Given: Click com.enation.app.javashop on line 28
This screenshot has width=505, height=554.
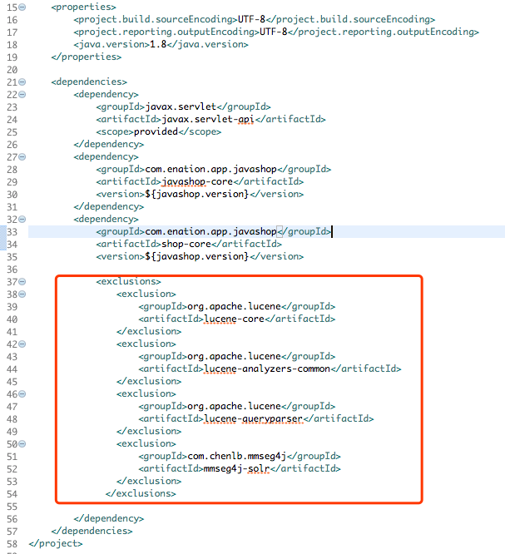Looking at the screenshot, I should 211,169.
